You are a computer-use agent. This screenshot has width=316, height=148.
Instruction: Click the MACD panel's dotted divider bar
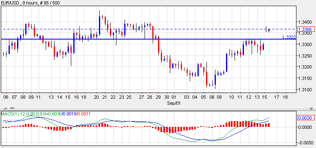tap(158, 108)
